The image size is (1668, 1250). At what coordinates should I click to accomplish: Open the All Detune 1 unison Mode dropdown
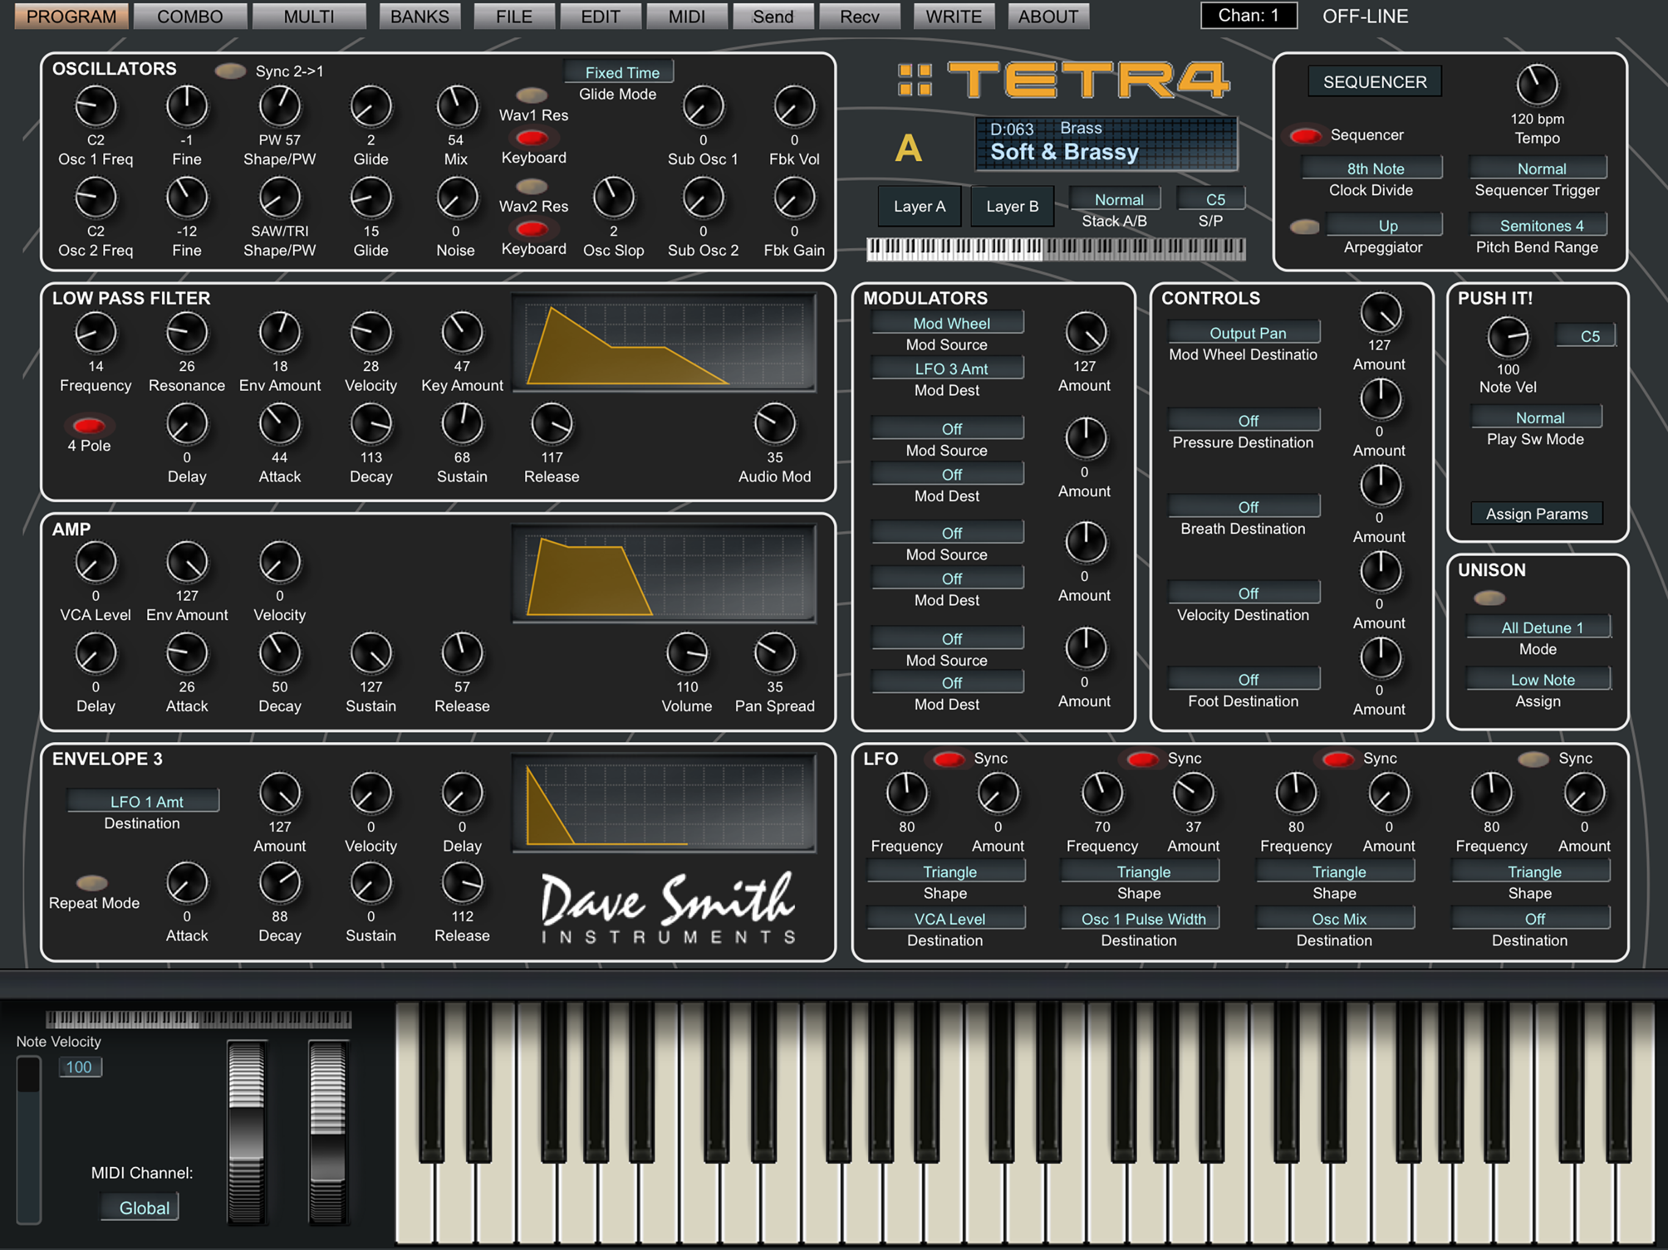click(1539, 627)
